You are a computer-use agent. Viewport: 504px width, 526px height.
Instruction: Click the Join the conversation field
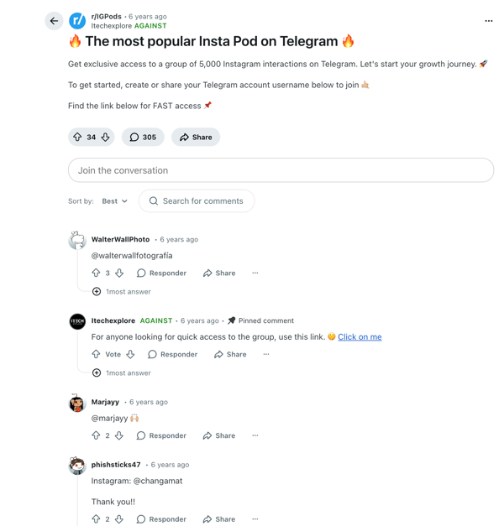(281, 170)
